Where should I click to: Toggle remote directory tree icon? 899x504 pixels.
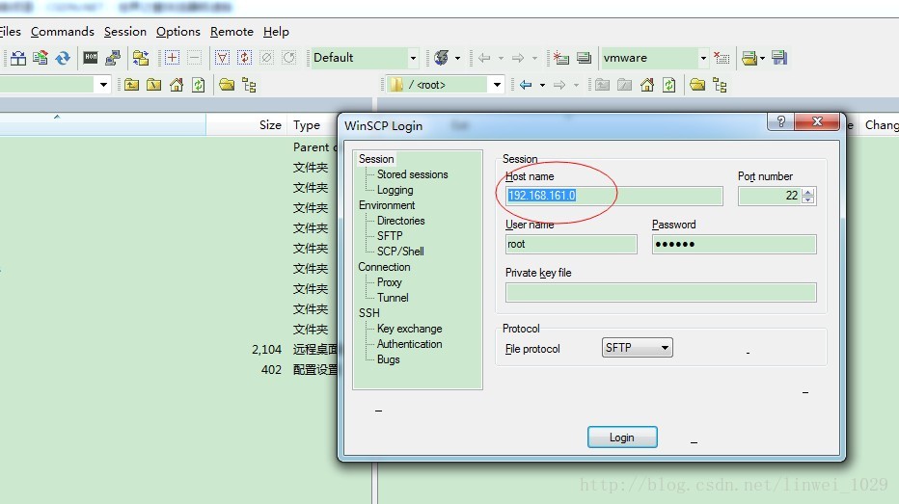pos(720,85)
